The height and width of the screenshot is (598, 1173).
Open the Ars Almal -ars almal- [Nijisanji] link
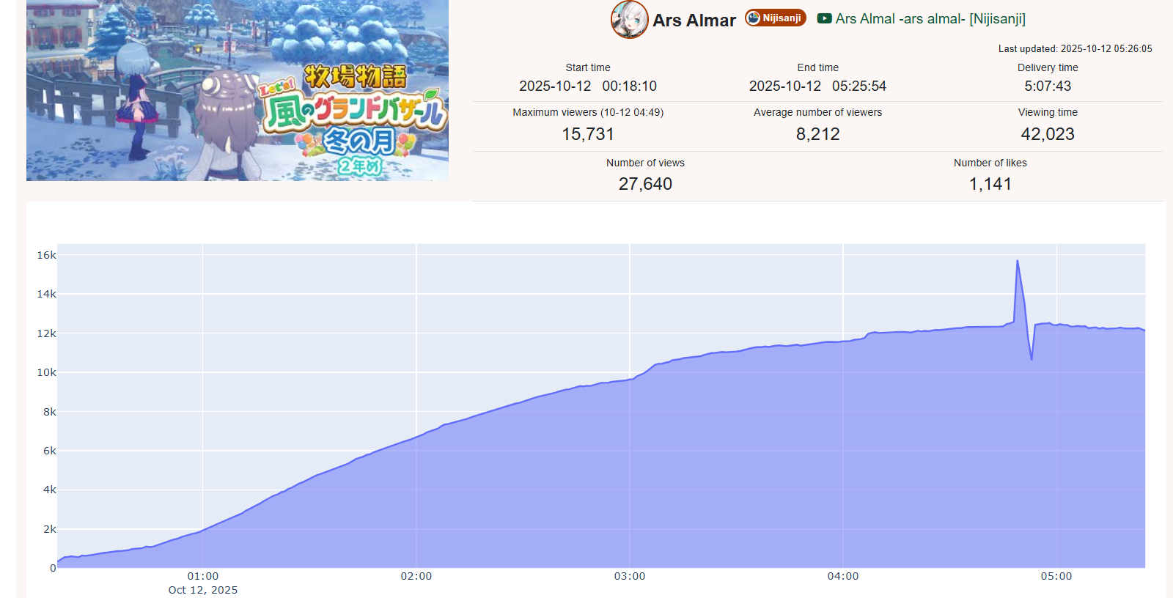[x=930, y=19]
